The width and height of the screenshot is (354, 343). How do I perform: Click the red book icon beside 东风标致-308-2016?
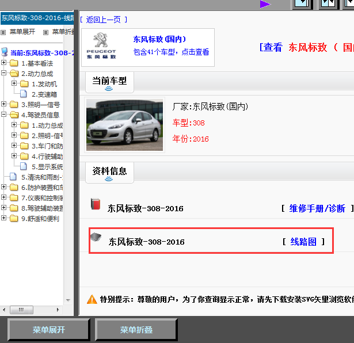[96, 204]
